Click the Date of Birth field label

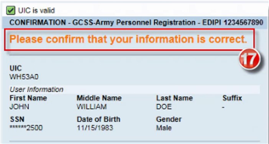tap(98, 119)
